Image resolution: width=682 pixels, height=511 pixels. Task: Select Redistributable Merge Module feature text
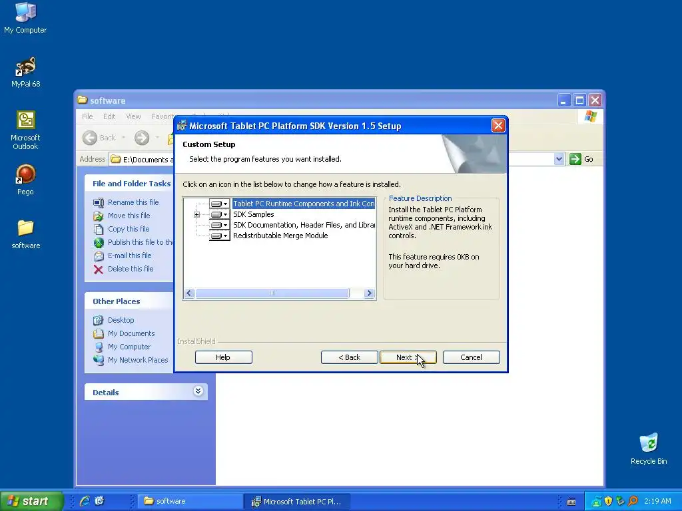[280, 236]
